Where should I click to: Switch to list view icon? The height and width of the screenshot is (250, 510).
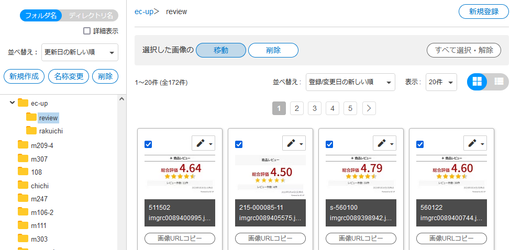tap(498, 82)
